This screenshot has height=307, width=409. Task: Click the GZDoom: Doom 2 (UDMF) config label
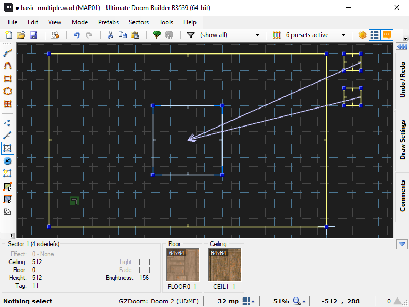[x=158, y=301]
